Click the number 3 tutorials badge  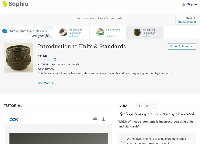point(5,31)
